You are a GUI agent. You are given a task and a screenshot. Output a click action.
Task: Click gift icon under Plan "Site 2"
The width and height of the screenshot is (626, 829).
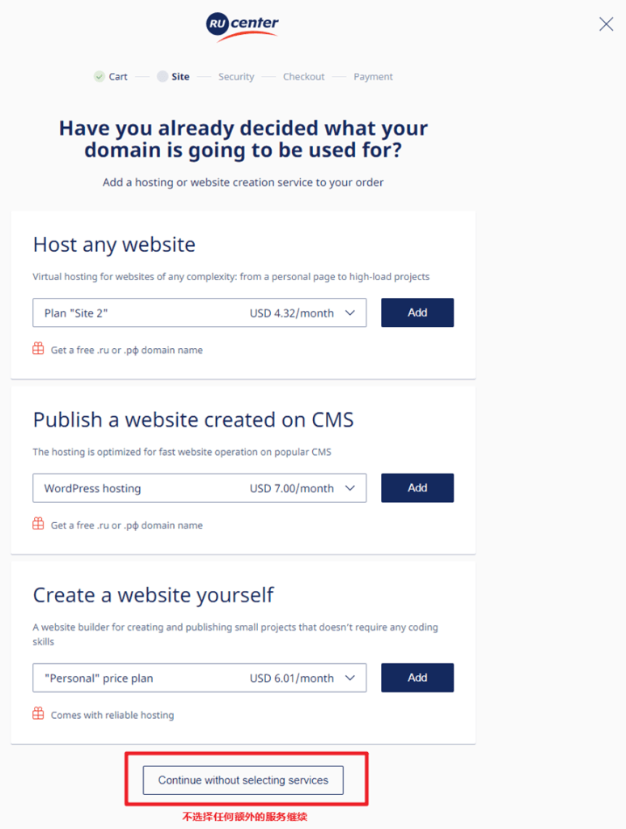tap(38, 349)
